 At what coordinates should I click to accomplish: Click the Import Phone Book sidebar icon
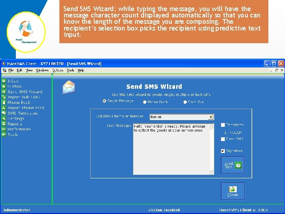coord(4,108)
